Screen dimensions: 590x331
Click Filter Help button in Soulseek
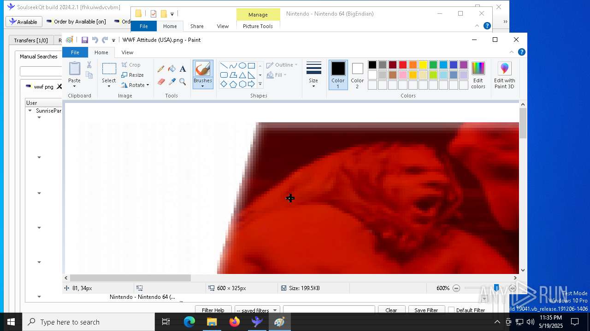pos(213,310)
